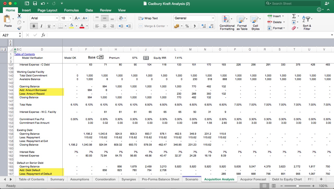Open the Base Case scenario dropdown

(101, 57)
